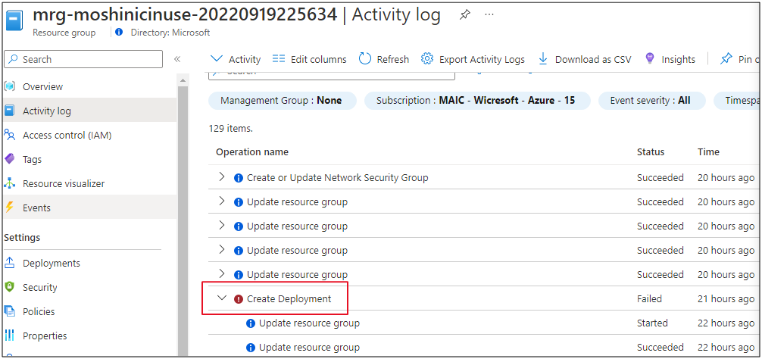
Task: Click the Subscription filter pill
Action: (477, 101)
